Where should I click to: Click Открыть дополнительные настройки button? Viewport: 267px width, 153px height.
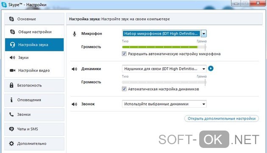(222, 119)
